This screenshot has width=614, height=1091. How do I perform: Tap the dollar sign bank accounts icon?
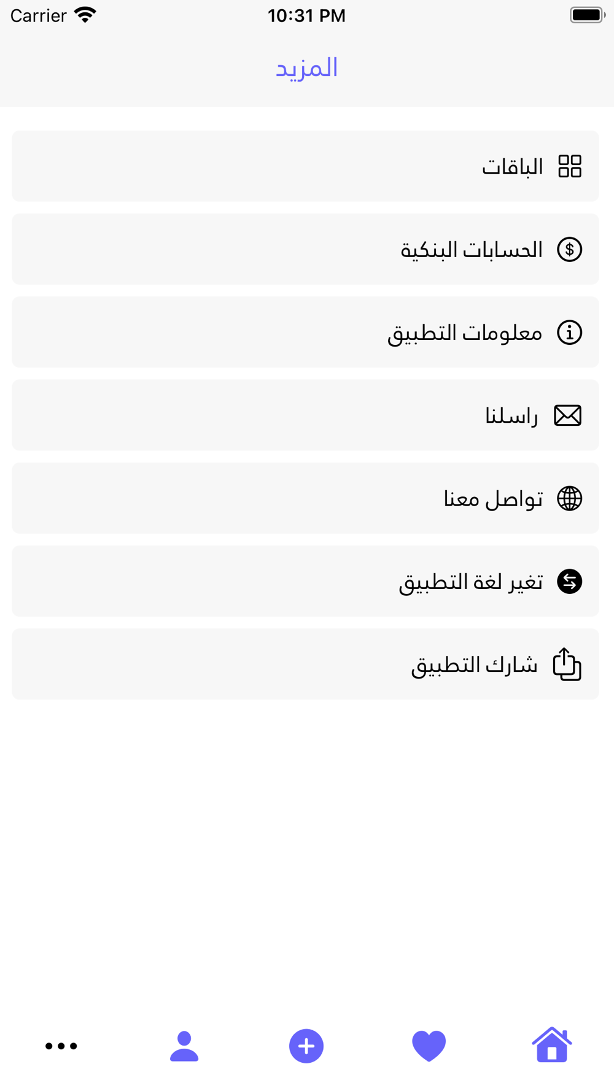[569, 249]
